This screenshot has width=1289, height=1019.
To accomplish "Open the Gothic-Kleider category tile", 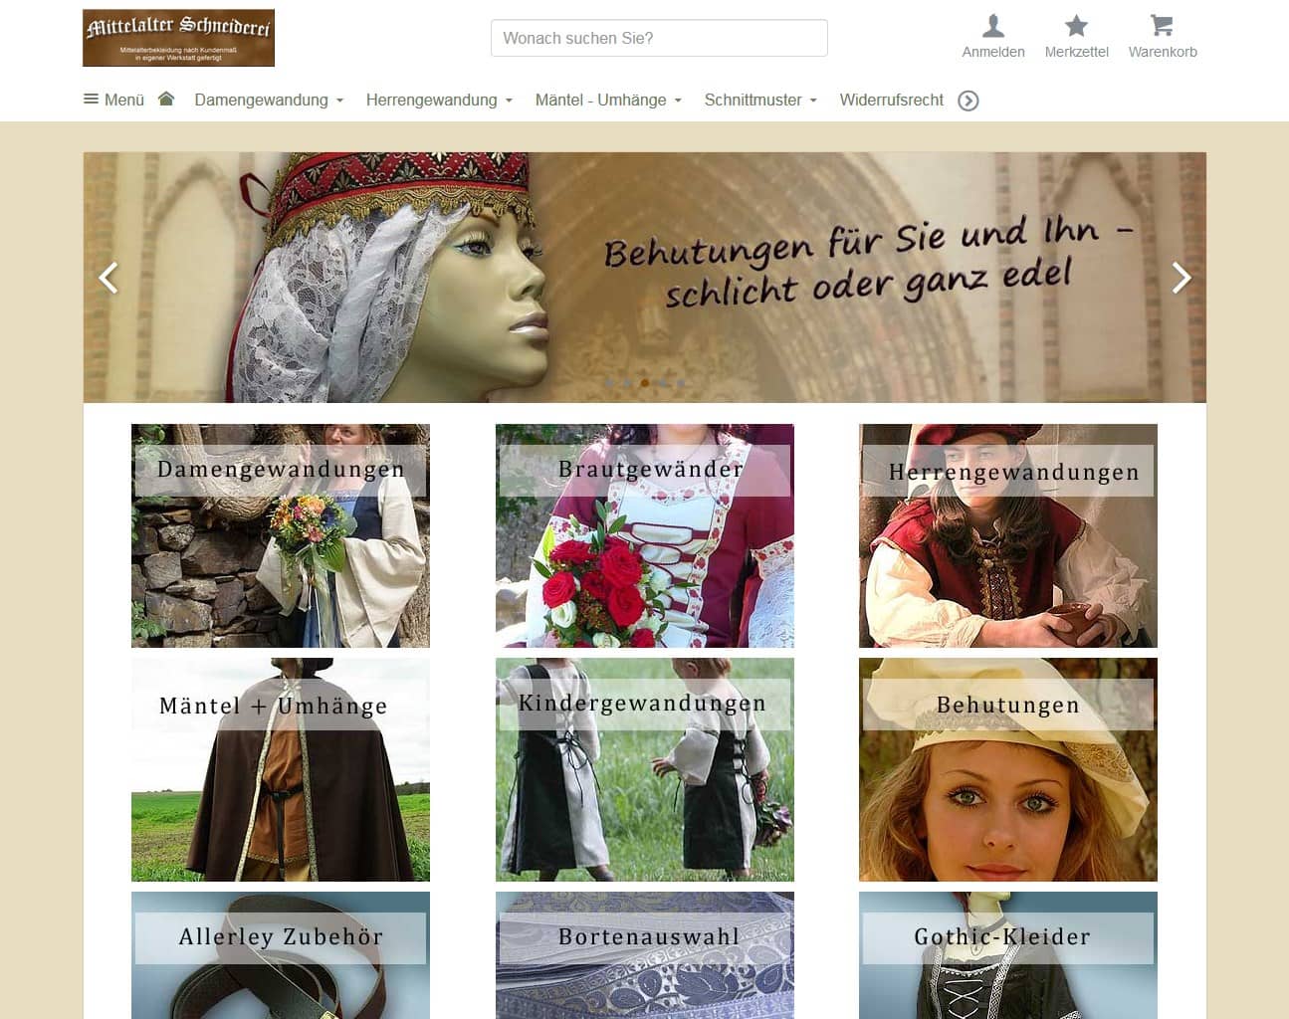I will click(1008, 955).
